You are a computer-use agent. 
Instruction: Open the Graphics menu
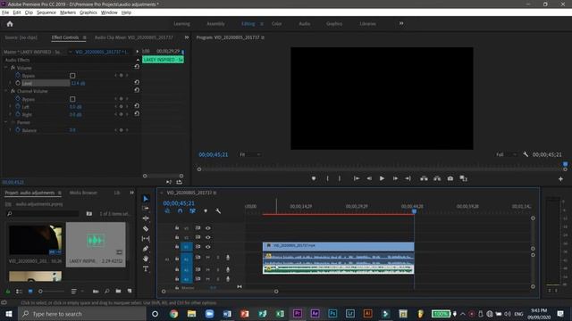88,12
